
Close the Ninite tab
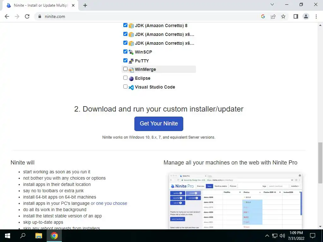(x=73, y=5)
